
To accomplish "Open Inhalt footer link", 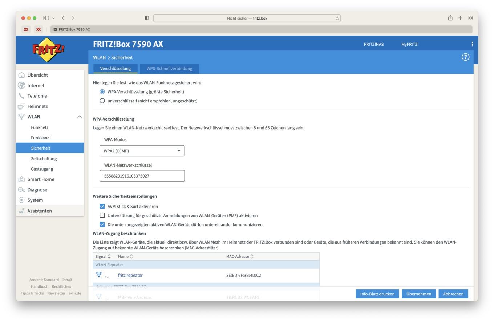I will pos(67,280).
